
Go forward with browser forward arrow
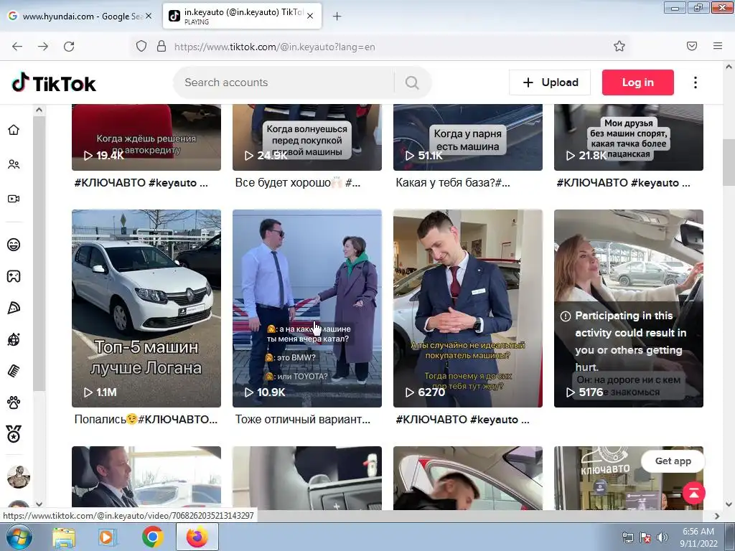pyautogui.click(x=43, y=47)
